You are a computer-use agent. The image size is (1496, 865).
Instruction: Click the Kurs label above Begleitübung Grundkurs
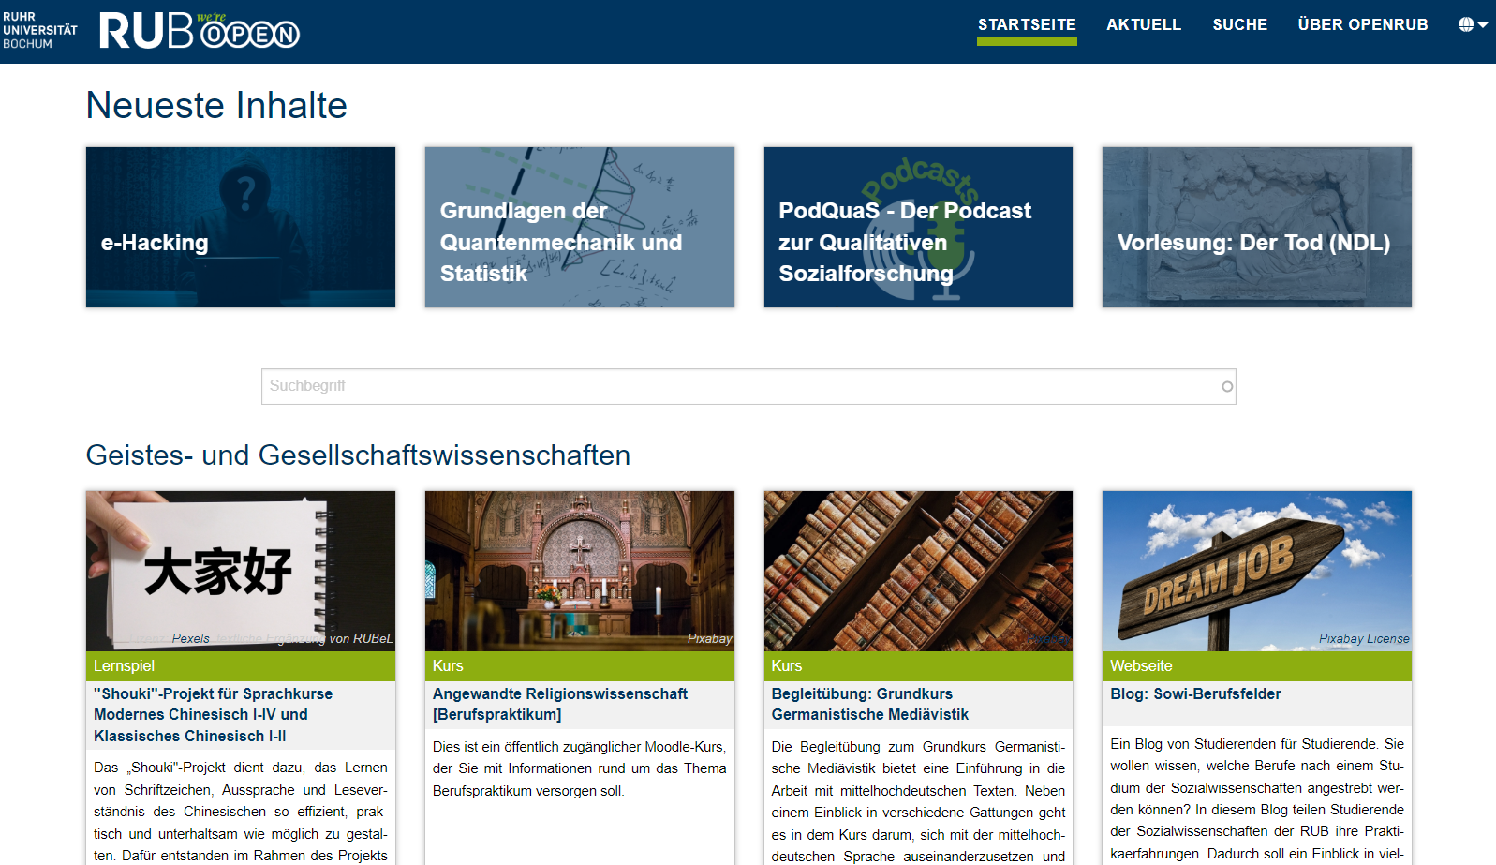(x=787, y=665)
